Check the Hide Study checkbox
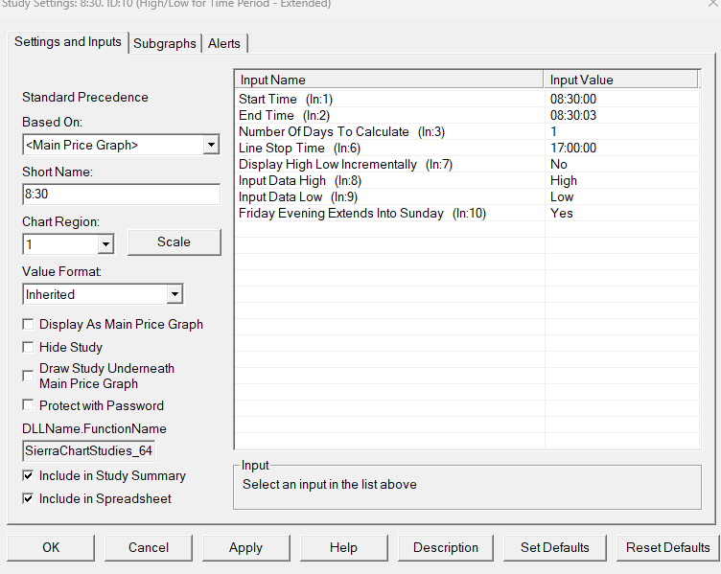Screen dimensions: 721x574 click(x=28, y=347)
